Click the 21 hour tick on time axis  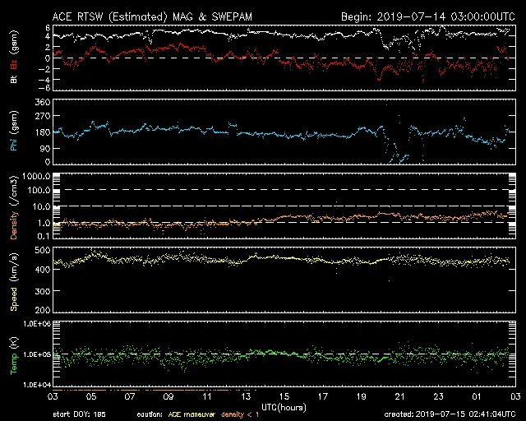[401, 396]
